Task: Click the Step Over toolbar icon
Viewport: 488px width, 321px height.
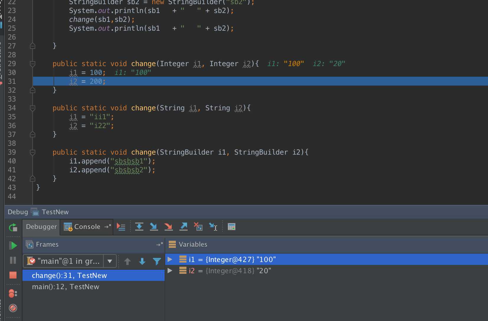Action: click(x=139, y=227)
